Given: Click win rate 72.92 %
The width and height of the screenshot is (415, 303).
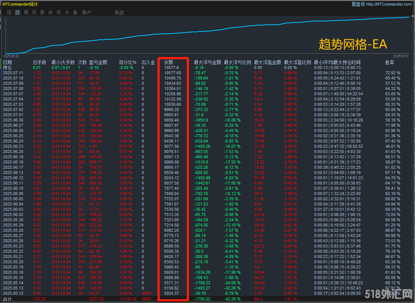Looking at the screenshot, I should 393,73.
